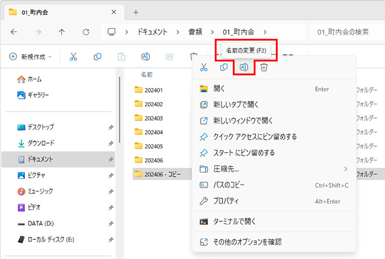Image resolution: width=385 pixels, height=259 pixels.
Task: Select the 202401 folder
Action: point(149,90)
